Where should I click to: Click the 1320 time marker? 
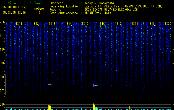coord(168,24)
